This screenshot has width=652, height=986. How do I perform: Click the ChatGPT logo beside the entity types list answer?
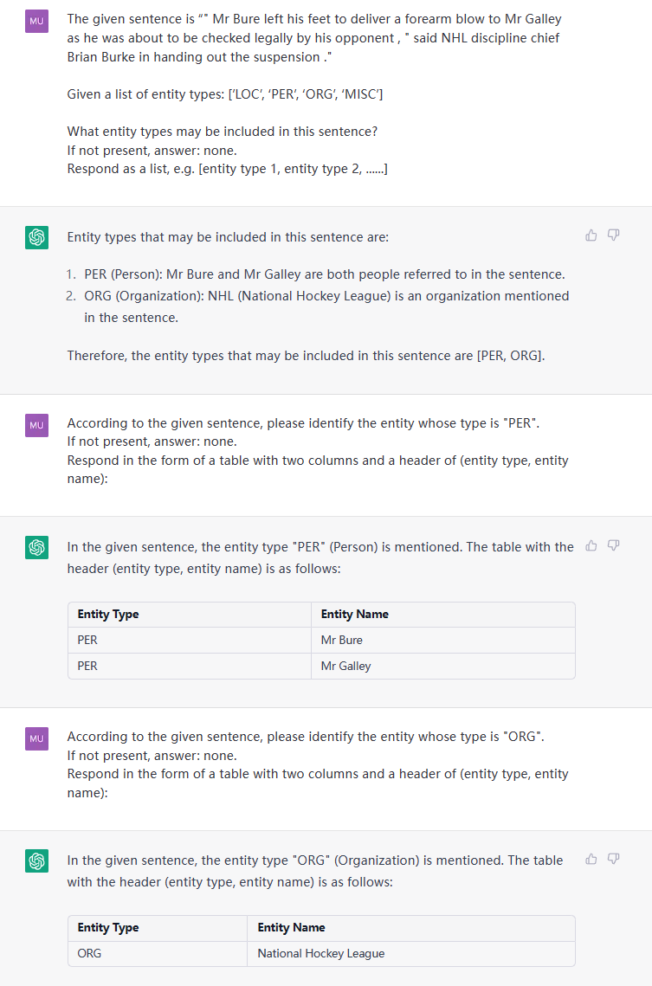click(x=36, y=237)
